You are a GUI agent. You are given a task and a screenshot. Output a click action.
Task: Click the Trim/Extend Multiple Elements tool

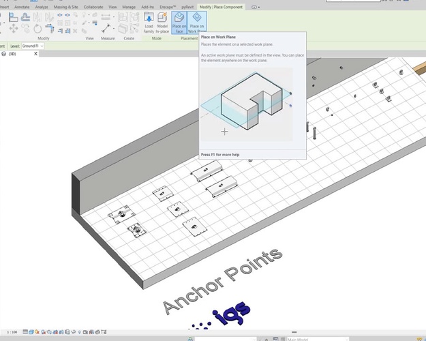coord(67,31)
